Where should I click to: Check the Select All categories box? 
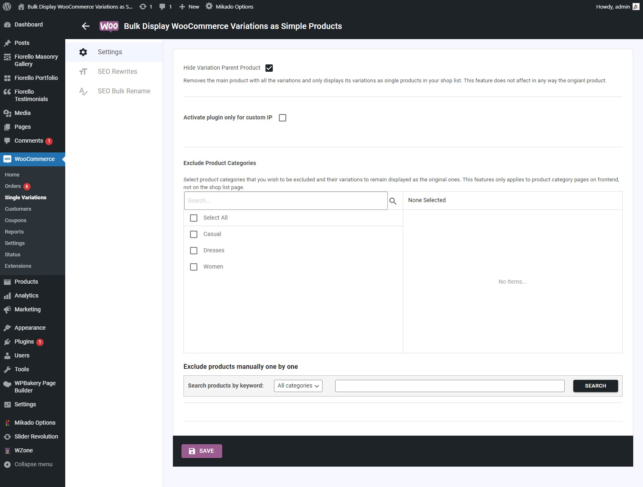[194, 218]
